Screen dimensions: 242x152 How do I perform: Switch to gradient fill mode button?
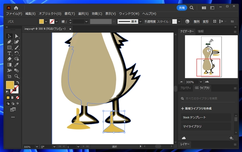13,97
